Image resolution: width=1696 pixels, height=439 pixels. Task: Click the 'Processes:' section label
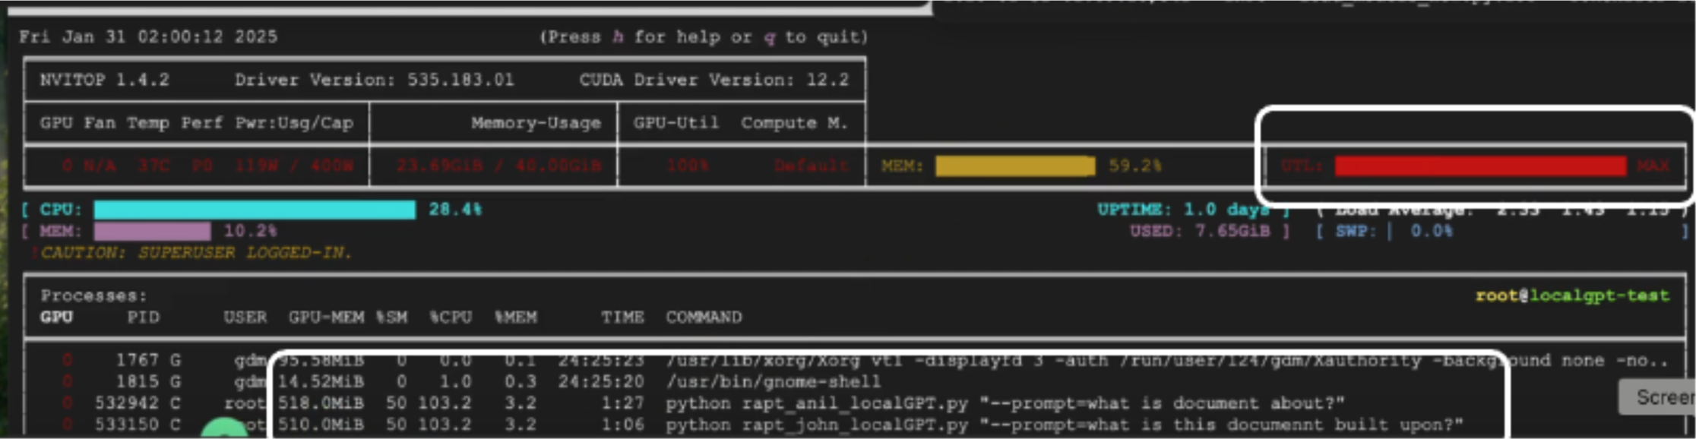click(93, 295)
